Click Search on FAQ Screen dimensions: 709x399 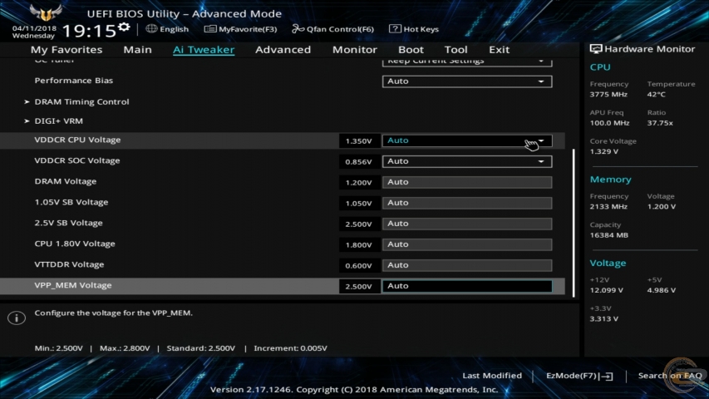pyautogui.click(x=670, y=376)
